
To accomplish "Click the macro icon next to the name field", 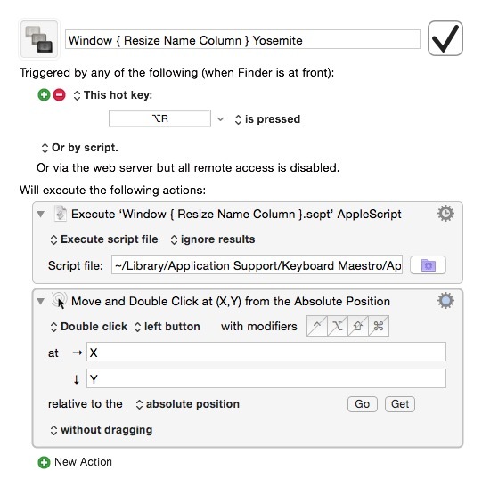I will [x=39, y=39].
